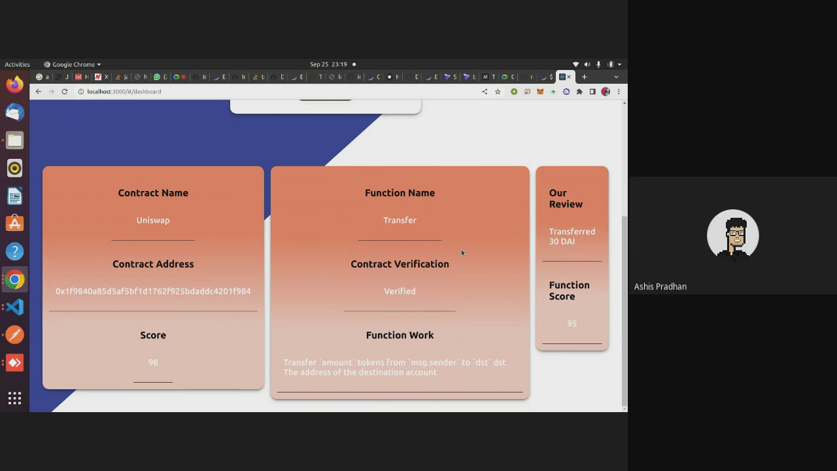Open the Google Chrome app menu

[72, 64]
